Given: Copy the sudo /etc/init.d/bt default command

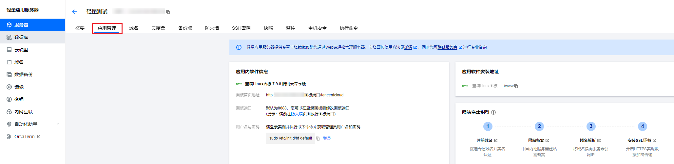Looking at the screenshot, I should click(x=318, y=139).
